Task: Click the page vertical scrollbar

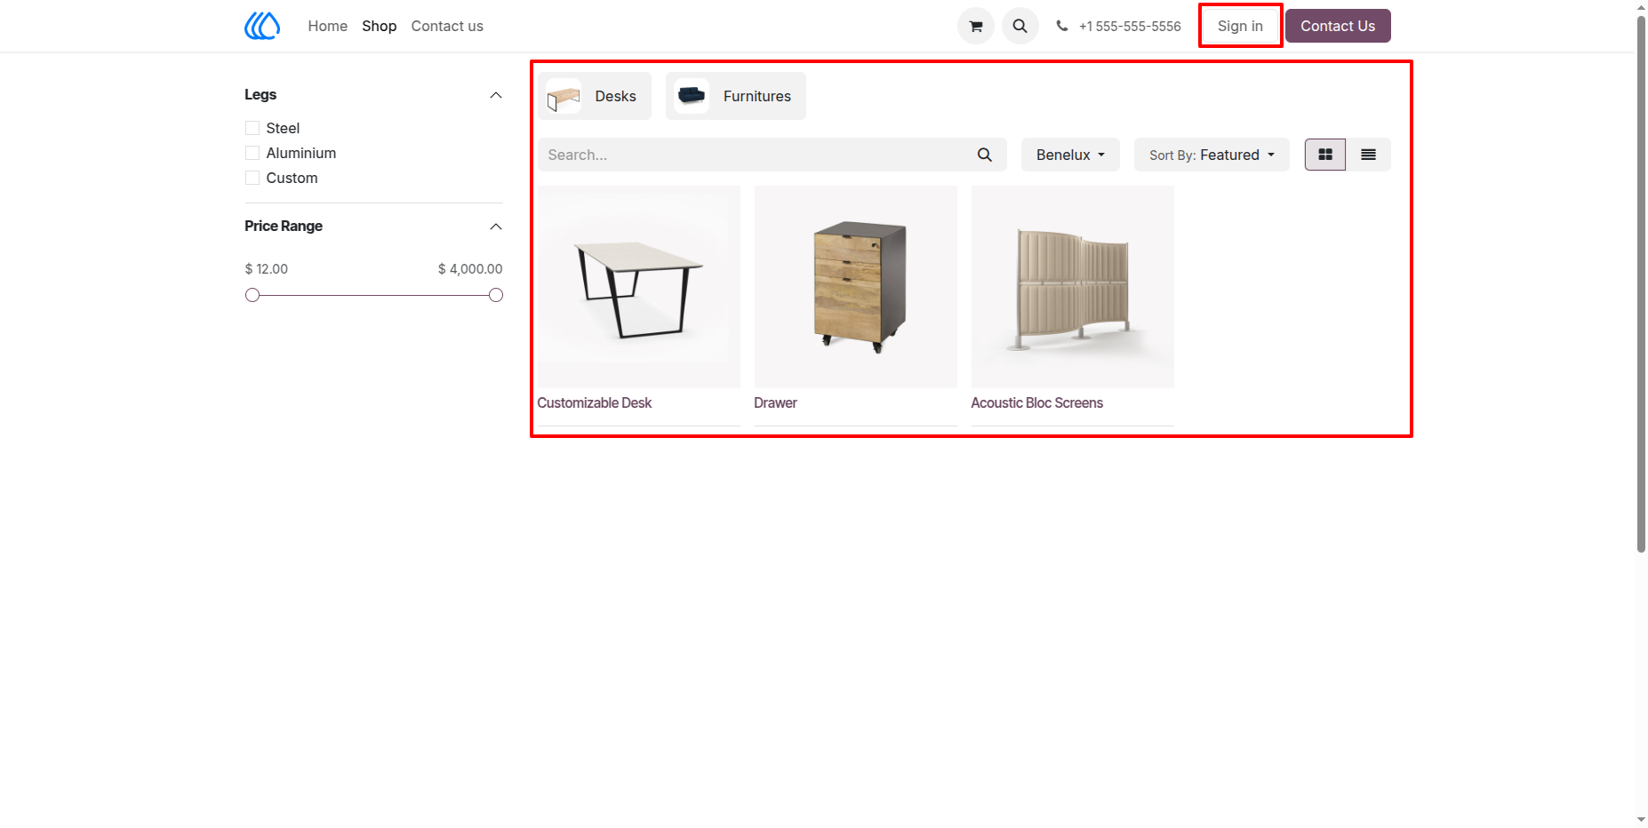Action: pos(1641,284)
